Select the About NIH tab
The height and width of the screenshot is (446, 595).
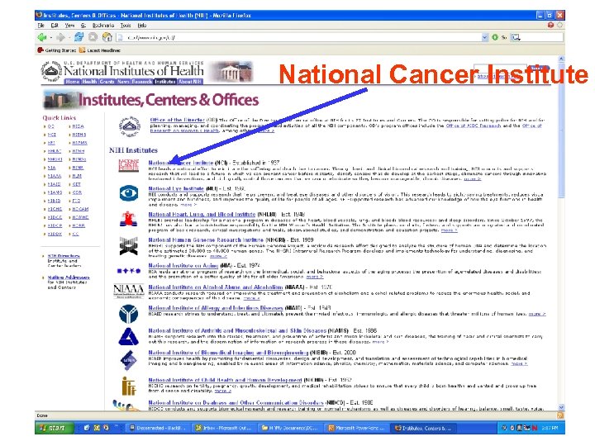click(190, 82)
